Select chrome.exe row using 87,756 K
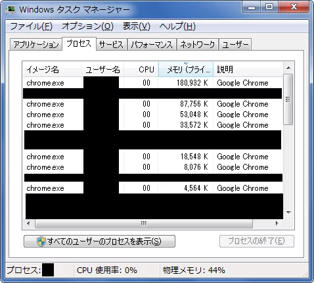Image resolution: width=314 pixels, height=283 pixels. click(x=152, y=104)
